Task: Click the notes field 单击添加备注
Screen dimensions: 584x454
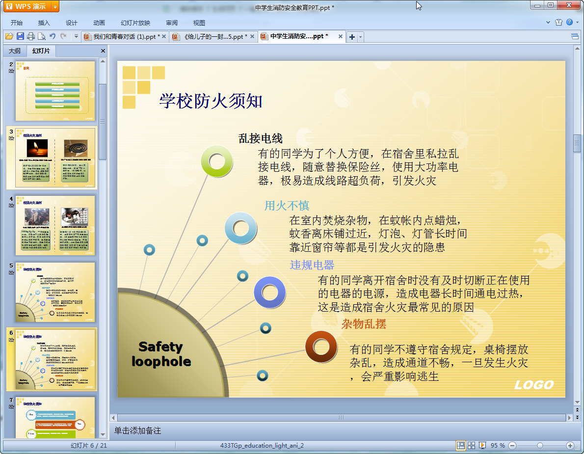Action: click(137, 430)
